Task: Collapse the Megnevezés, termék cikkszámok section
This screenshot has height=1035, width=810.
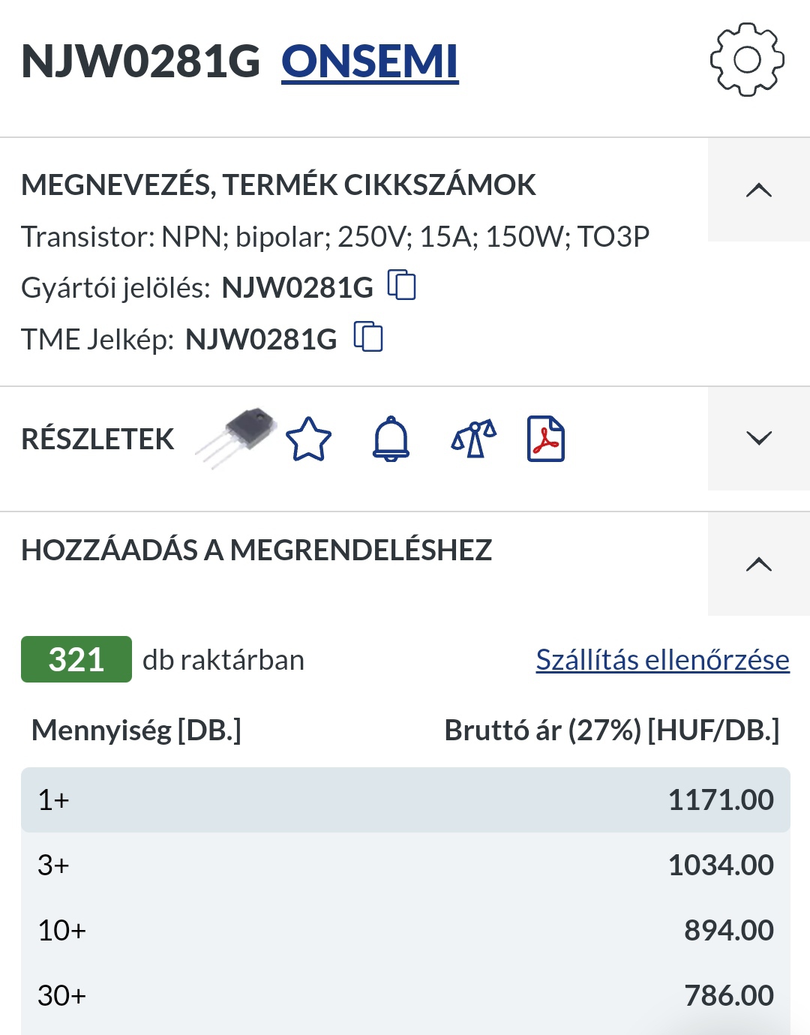Action: tap(759, 190)
